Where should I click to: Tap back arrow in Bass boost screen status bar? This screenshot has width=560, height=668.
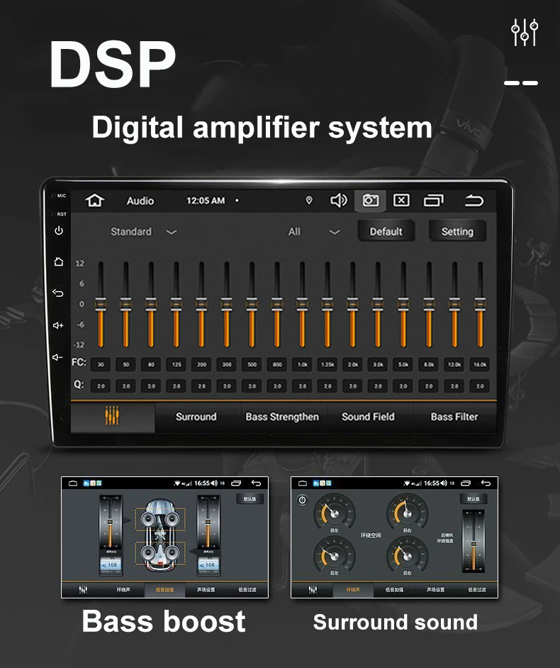[256, 483]
